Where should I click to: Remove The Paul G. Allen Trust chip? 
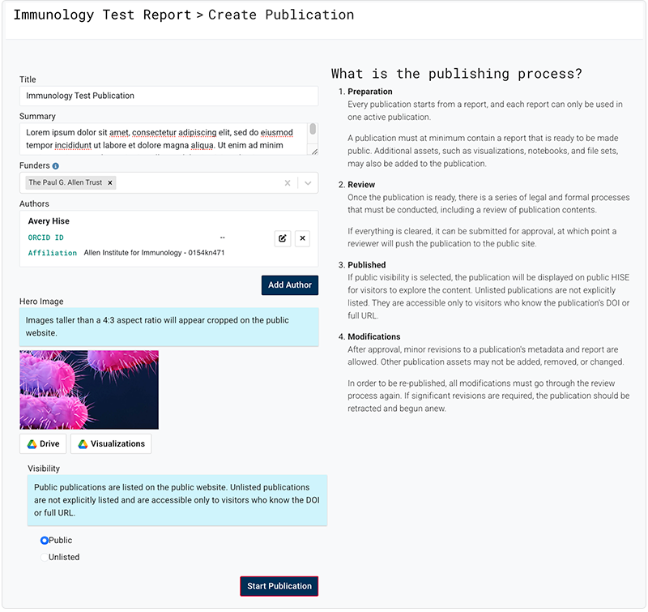click(110, 182)
